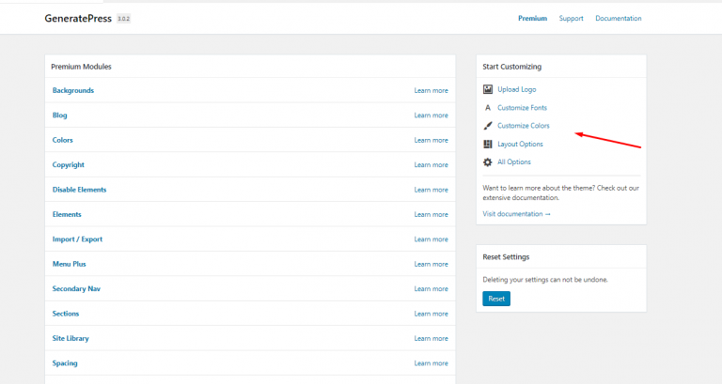Click the Premium Modules heading
722x384 pixels.
point(81,67)
